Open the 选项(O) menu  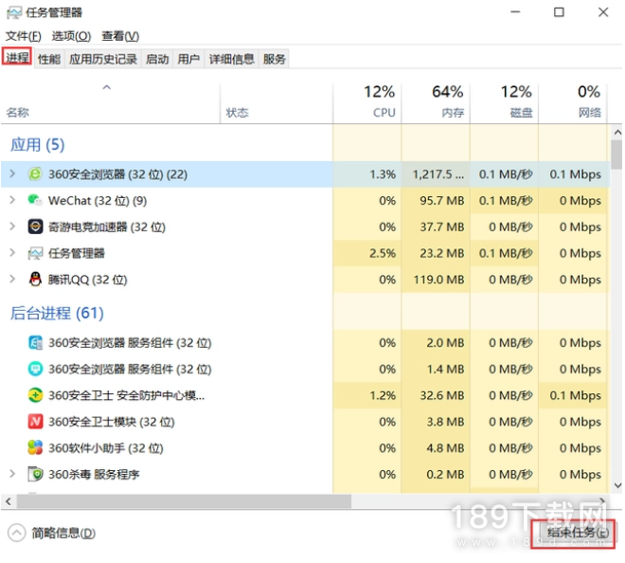pyautogui.click(x=71, y=36)
